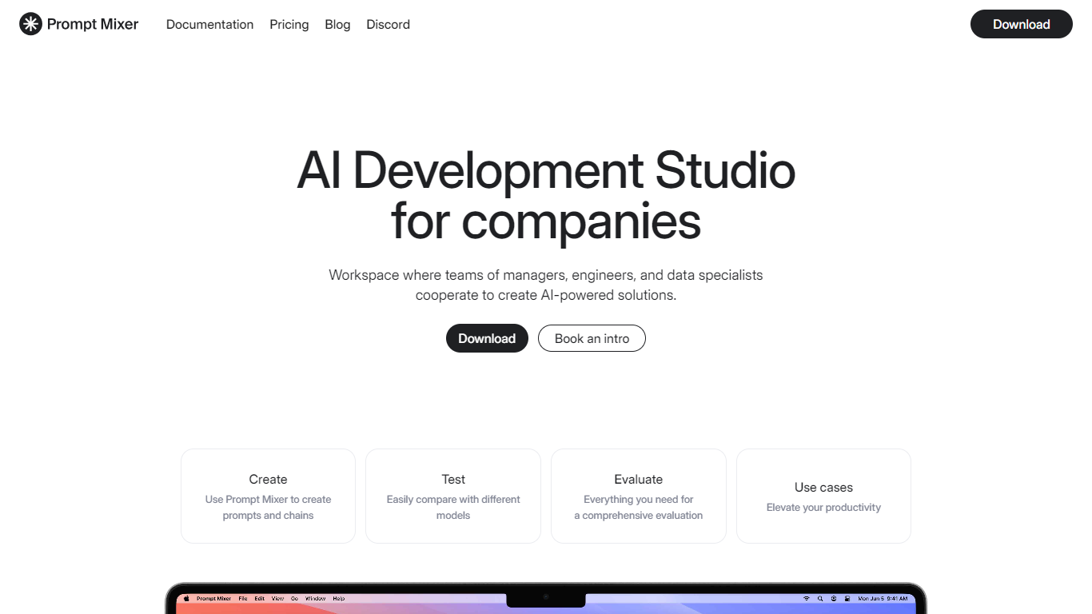Click 'Use Prompt Mixer to create prompts' description
Screen dimensions: 1092x614
(268, 507)
